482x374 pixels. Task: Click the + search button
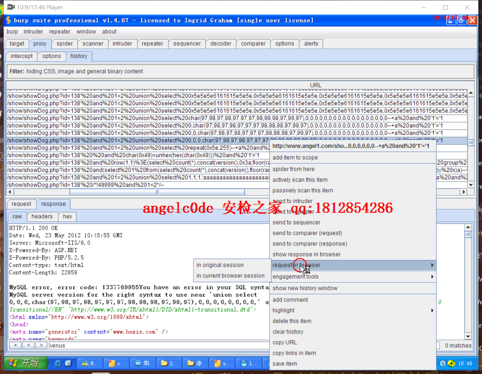point(15,345)
